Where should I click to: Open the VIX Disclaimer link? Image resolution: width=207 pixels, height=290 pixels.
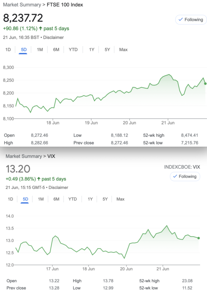[x=58, y=187]
